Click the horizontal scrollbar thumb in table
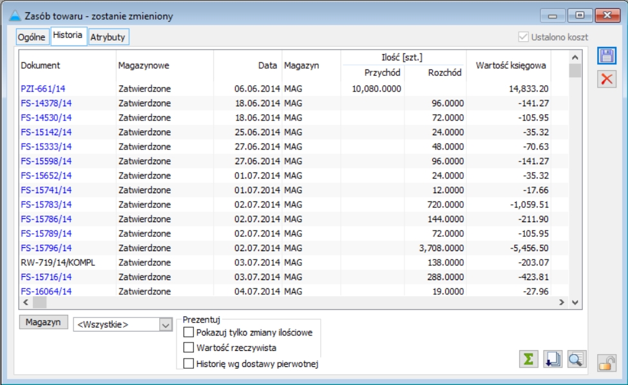This screenshot has width=628, height=385. tap(39, 302)
